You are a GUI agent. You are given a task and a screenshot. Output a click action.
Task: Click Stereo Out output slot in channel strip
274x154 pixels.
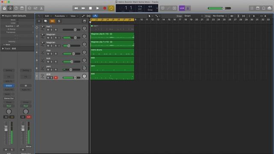(9, 98)
